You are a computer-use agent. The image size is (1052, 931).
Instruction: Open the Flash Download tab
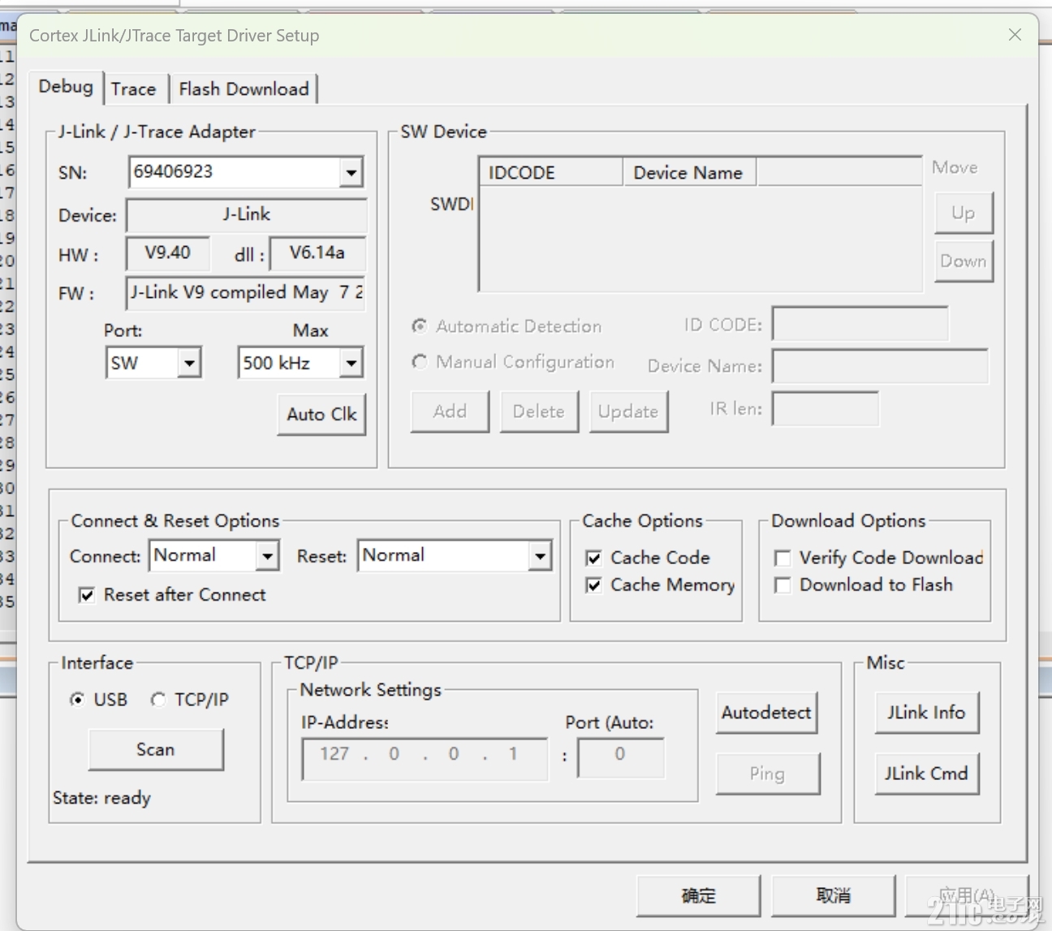click(244, 89)
